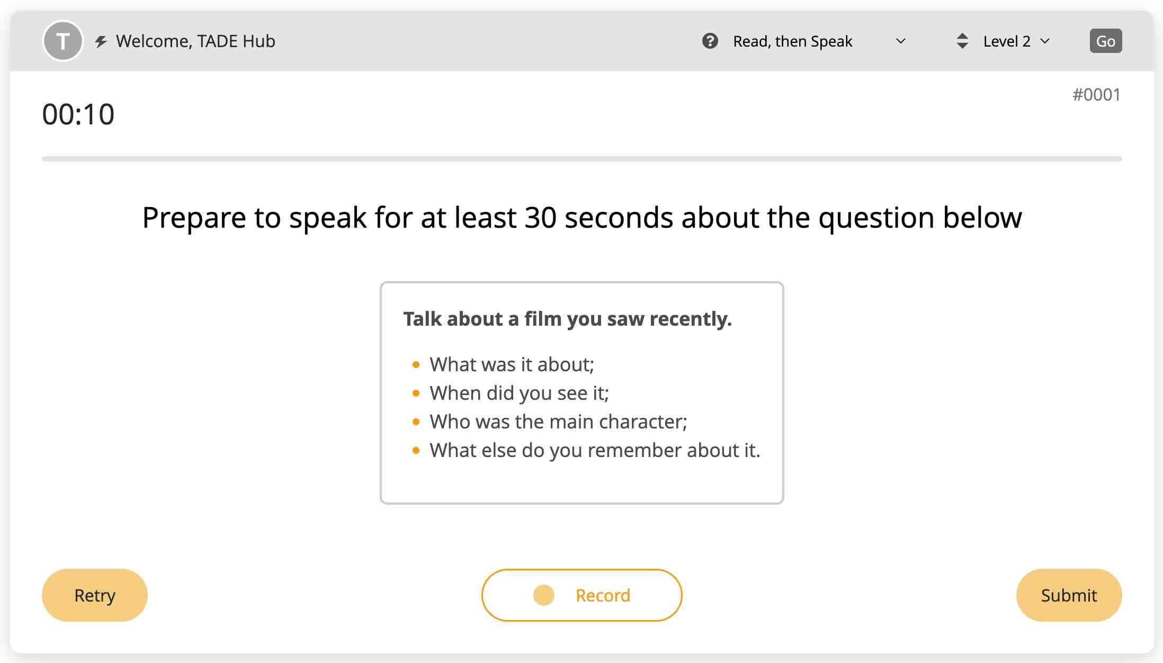Select the Who was the main character bullet
Screen dimensions: 1163x663
click(558, 422)
